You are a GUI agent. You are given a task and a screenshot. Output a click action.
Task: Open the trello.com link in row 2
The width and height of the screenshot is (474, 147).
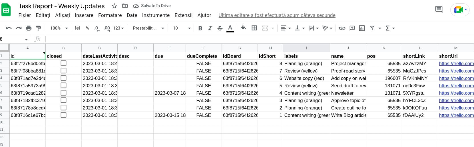tap(456, 63)
